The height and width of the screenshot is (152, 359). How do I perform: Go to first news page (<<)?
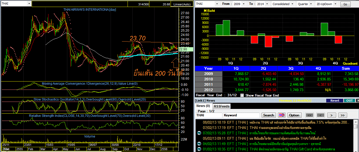pos(310,115)
